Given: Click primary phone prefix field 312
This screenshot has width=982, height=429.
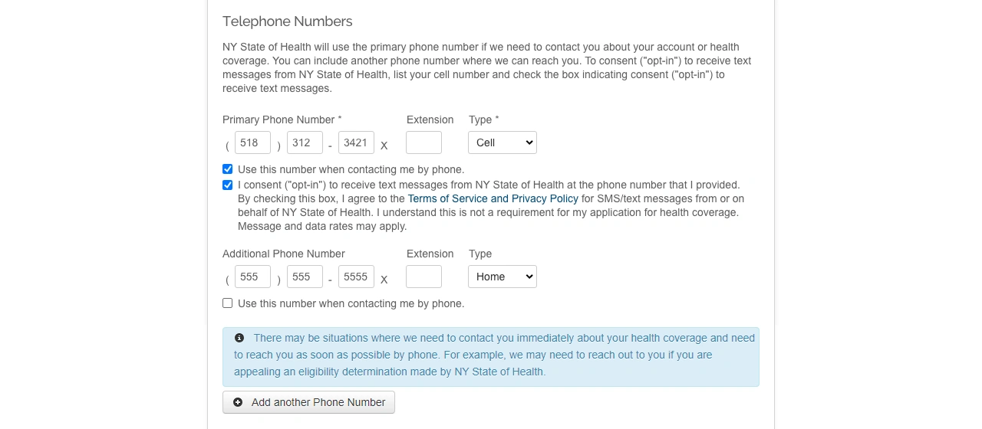Looking at the screenshot, I should 305,142.
